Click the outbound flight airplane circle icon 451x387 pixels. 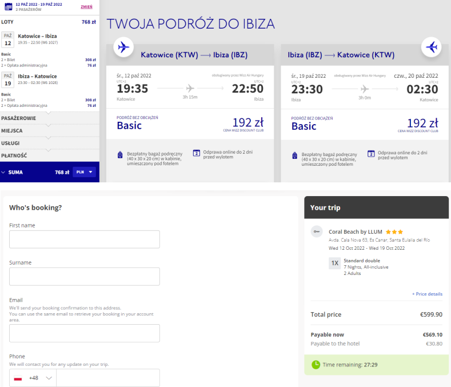pos(123,47)
